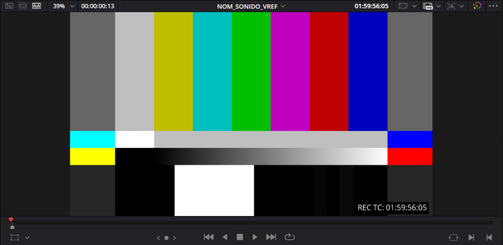The image size is (503, 245).
Task: Click the viewer overlay image icon
Action: click(451, 6)
